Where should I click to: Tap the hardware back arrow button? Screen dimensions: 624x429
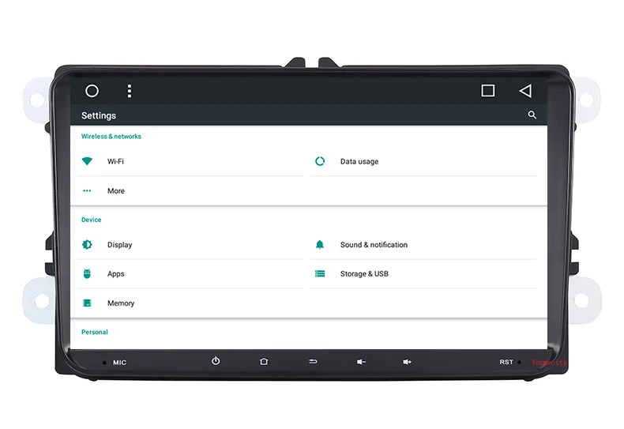(x=314, y=361)
